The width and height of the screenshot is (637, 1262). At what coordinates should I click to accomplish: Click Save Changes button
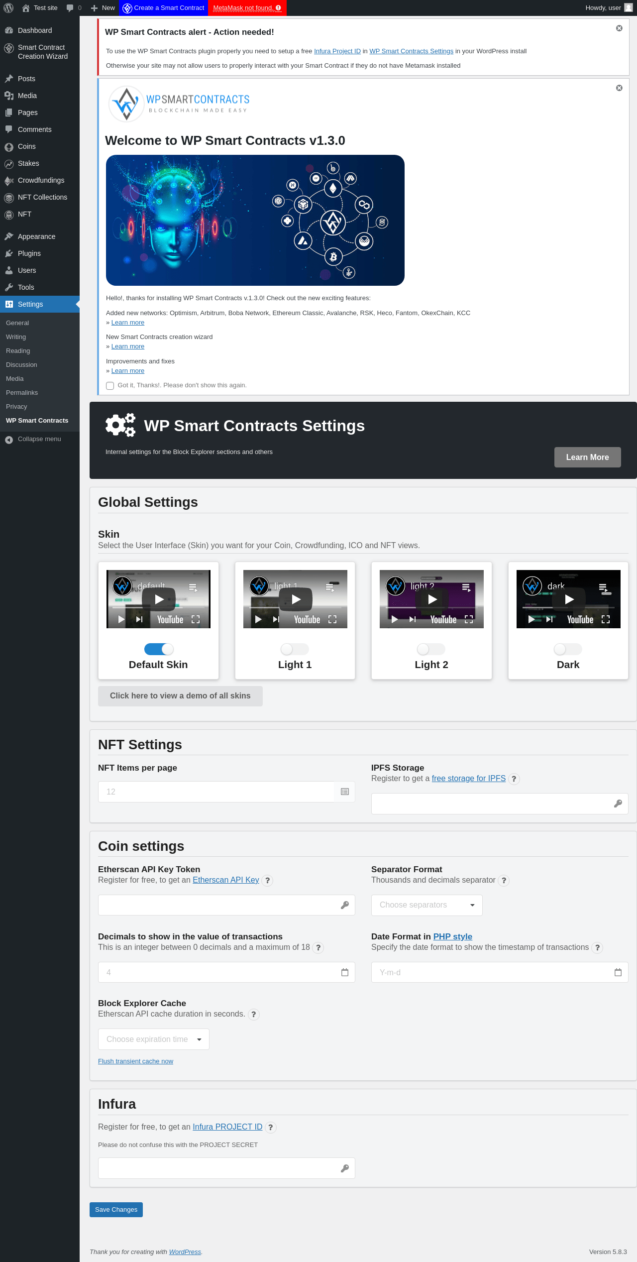[116, 1210]
